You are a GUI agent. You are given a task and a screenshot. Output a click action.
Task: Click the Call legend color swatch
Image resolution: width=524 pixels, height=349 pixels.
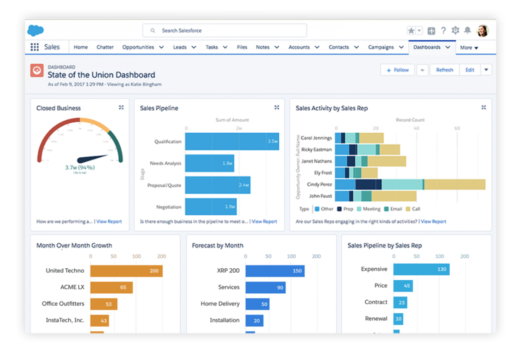tap(408, 209)
